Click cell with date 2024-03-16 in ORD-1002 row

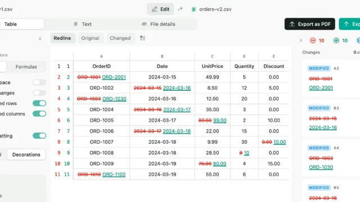[162, 88]
